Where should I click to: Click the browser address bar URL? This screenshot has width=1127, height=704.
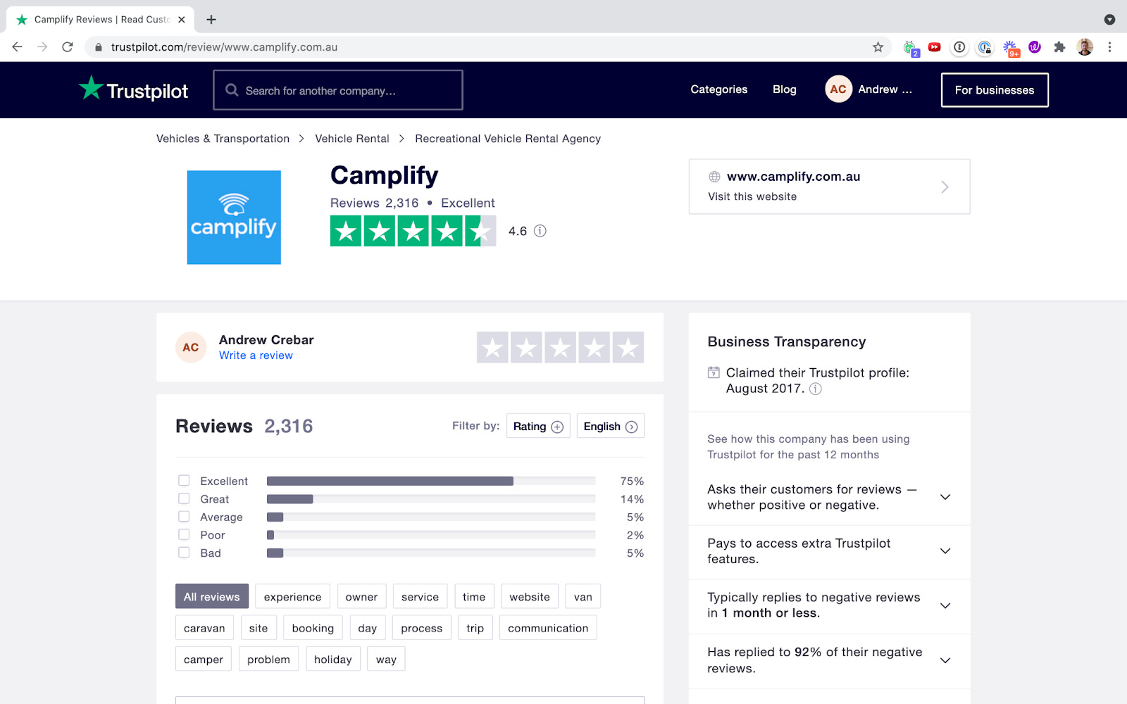224,47
